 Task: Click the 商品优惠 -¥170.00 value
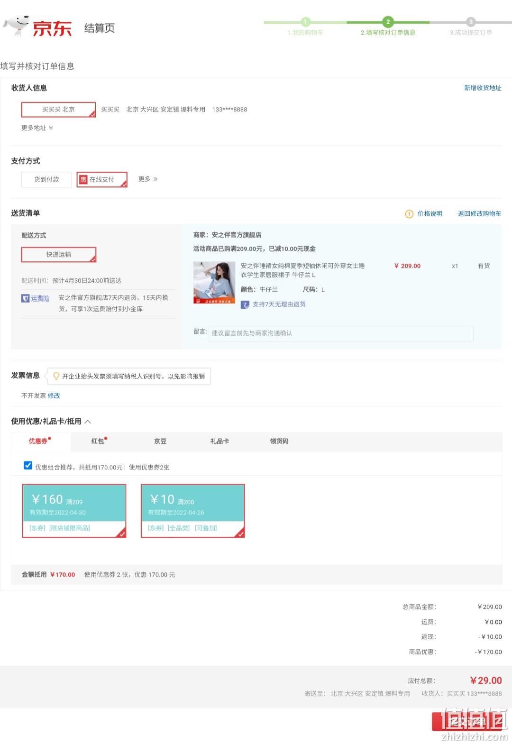488,652
